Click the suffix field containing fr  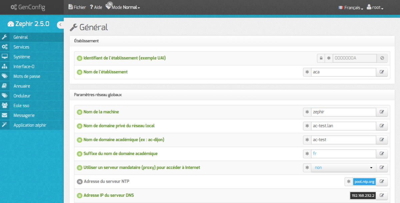[x=344, y=154]
